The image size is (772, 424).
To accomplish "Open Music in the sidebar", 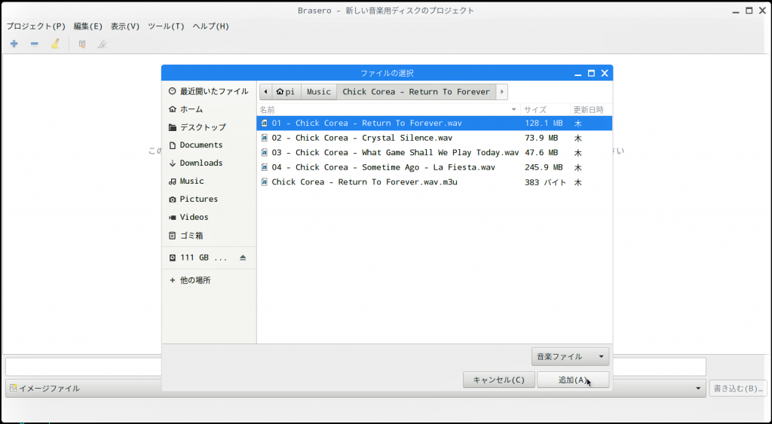I will coord(209,181).
